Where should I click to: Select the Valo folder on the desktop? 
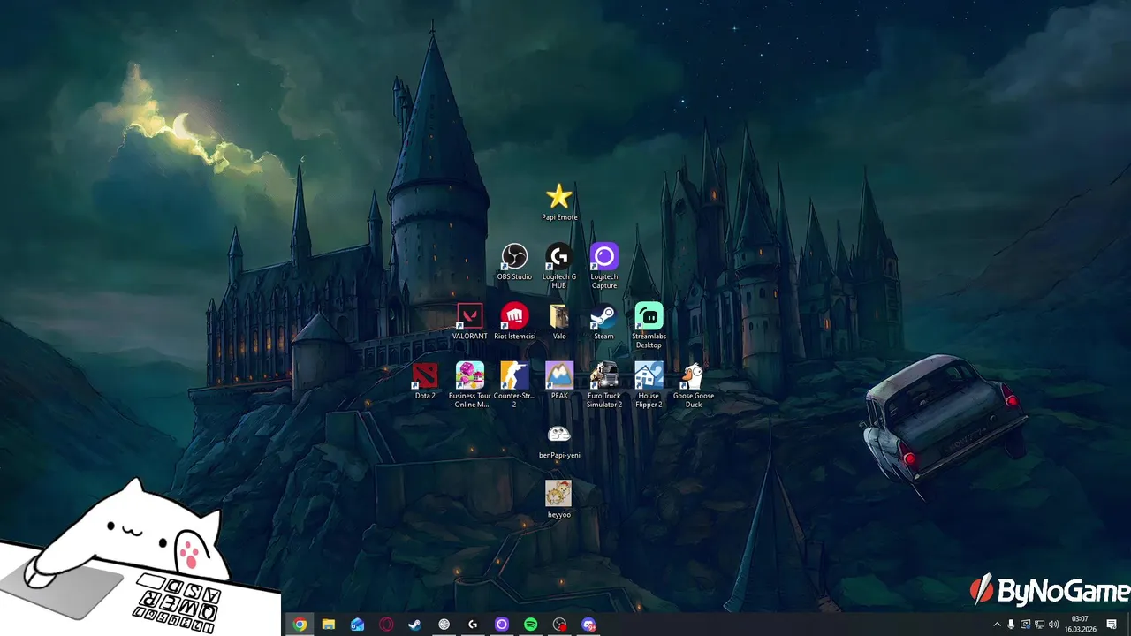click(x=559, y=322)
